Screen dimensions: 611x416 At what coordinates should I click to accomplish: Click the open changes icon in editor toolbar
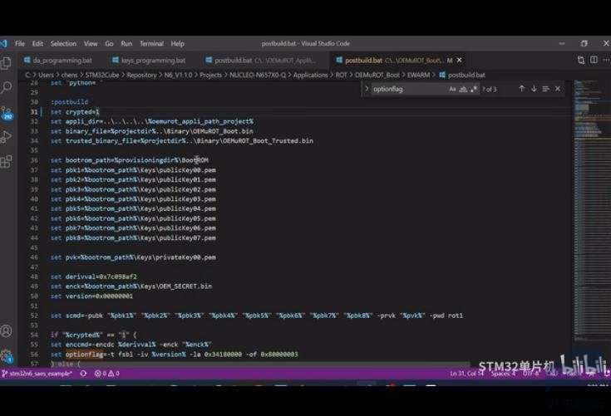(580, 61)
